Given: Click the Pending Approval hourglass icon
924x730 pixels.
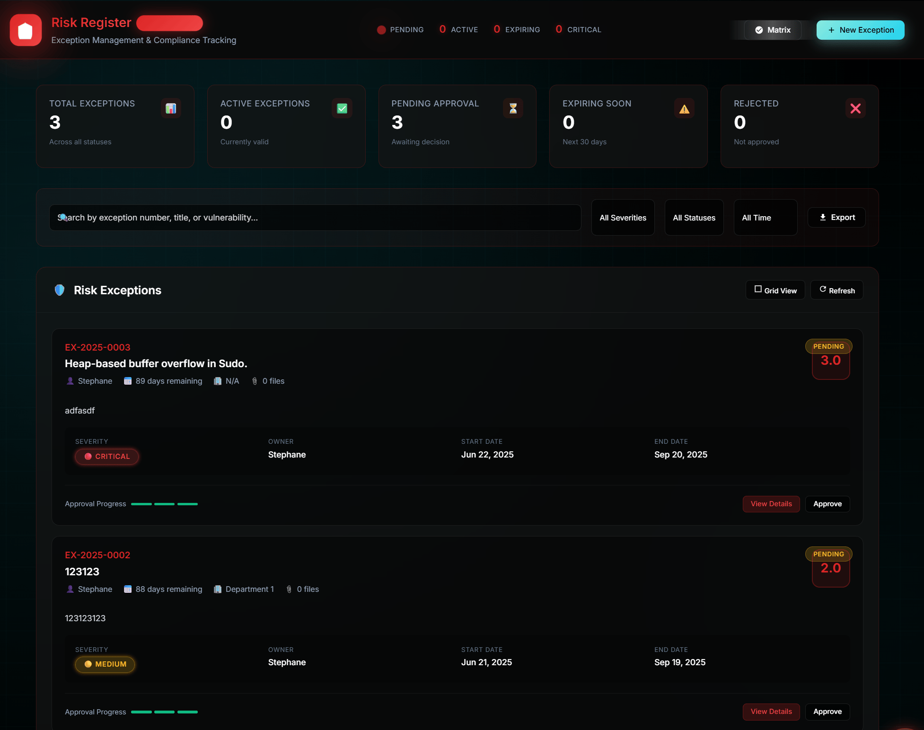Looking at the screenshot, I should coord(513,108).
